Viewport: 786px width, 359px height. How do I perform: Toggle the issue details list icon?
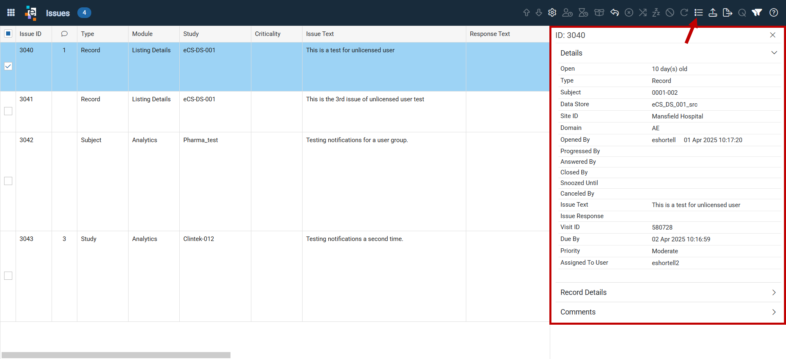(699, 13)
